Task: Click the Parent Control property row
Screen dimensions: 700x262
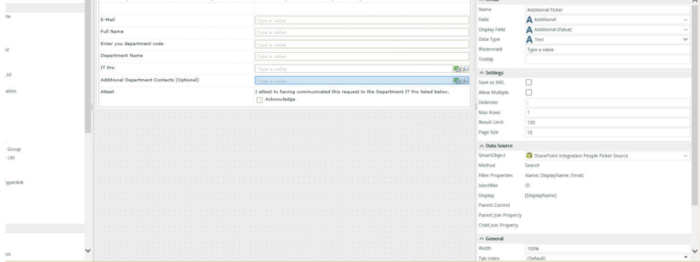Action: (x=584, y=205)
